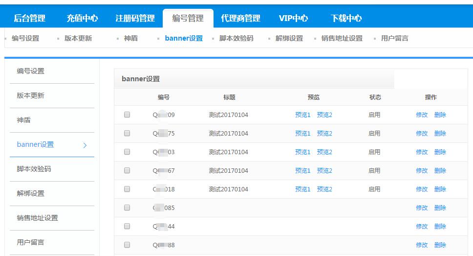Open 预览1 for the row ending 75
Image resolution: width=473 pixels, height=256 pixels.
[x=302, y=134]
